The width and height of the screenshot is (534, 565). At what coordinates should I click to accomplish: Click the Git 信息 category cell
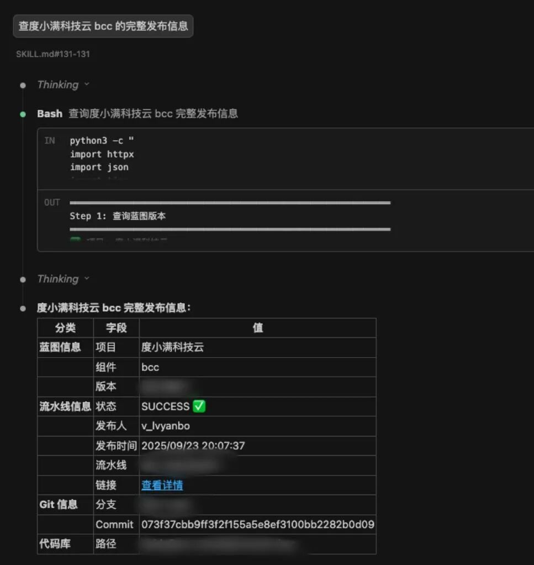[65, 504]
